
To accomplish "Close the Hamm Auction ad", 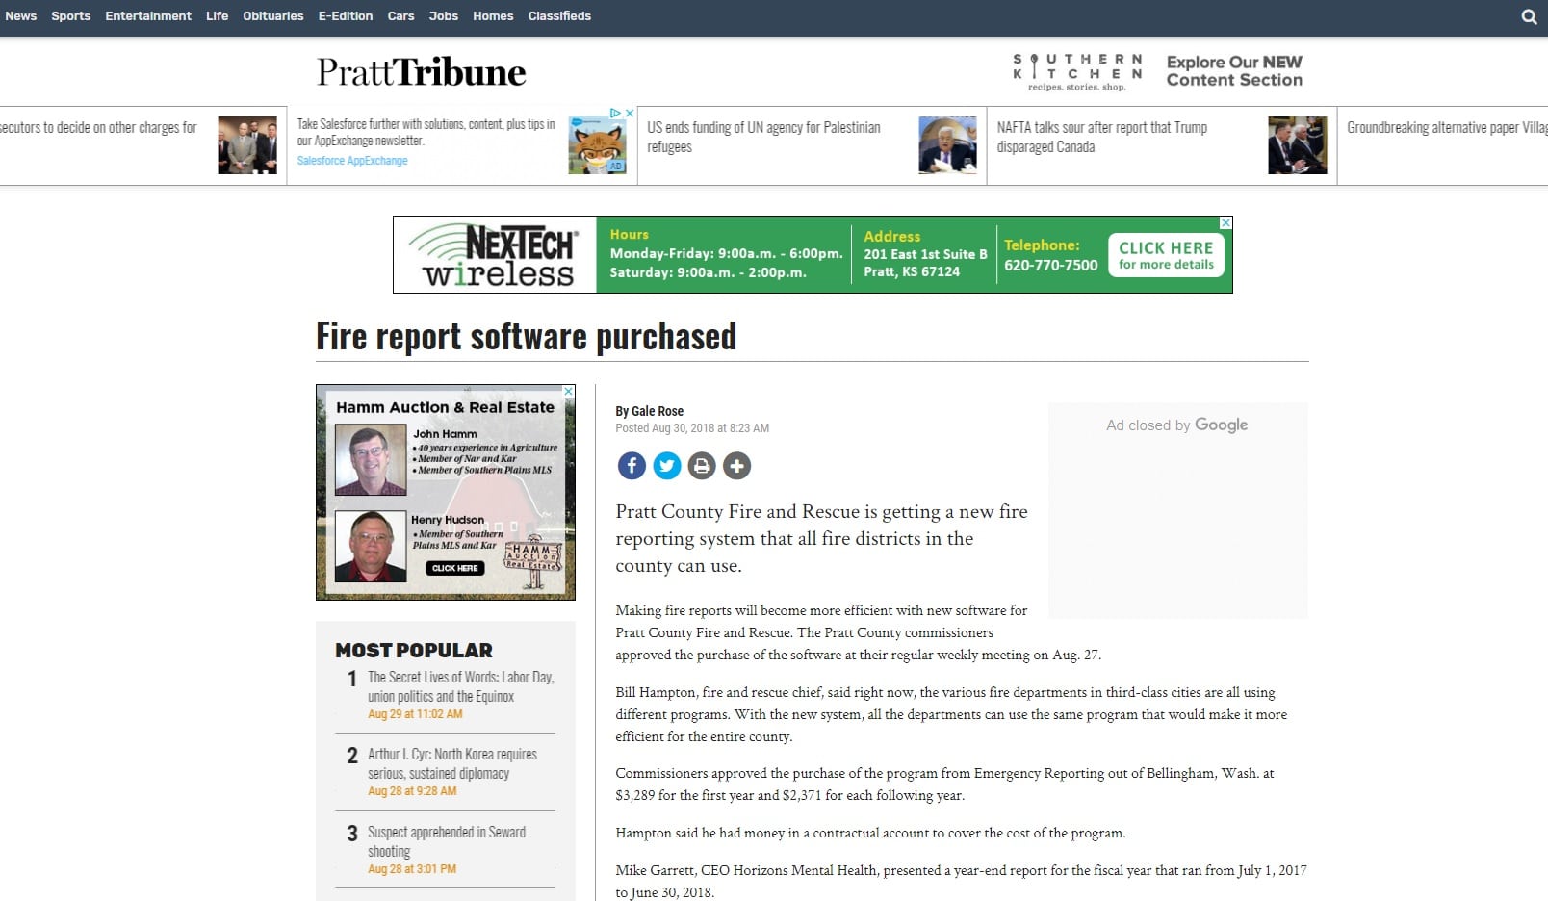I will pos(569,392).
